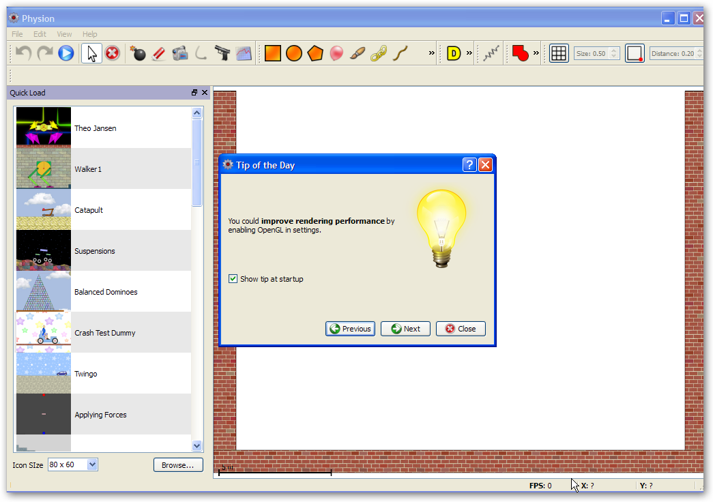Close the Quick Load panel
The width and height of the screenshot is (713, 502).
click(205, 92)
